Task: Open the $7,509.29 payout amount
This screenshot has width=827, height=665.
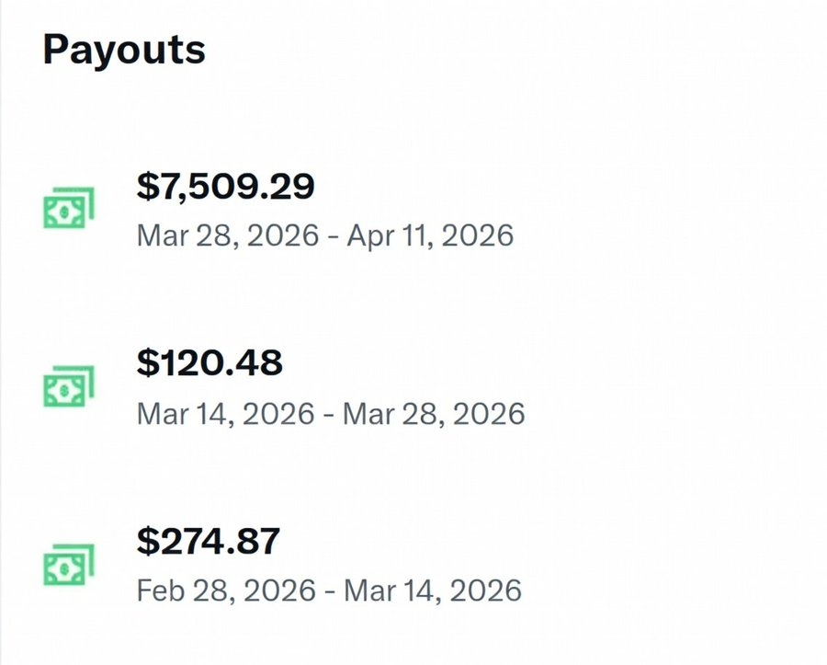Action: coord(225,186)
